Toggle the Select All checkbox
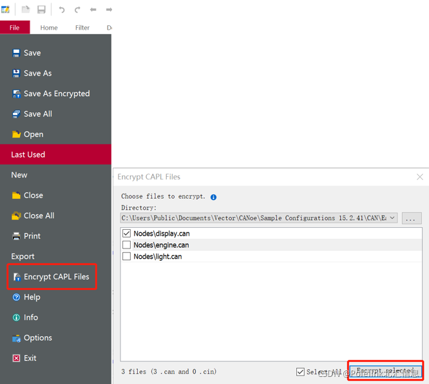Viewport: 429px width, 384px height. point(300,372)
